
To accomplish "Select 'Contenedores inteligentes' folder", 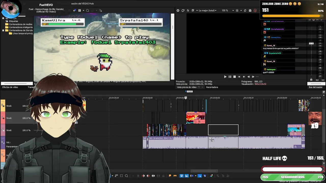I will pyautogui.click(x=21, y=27).
